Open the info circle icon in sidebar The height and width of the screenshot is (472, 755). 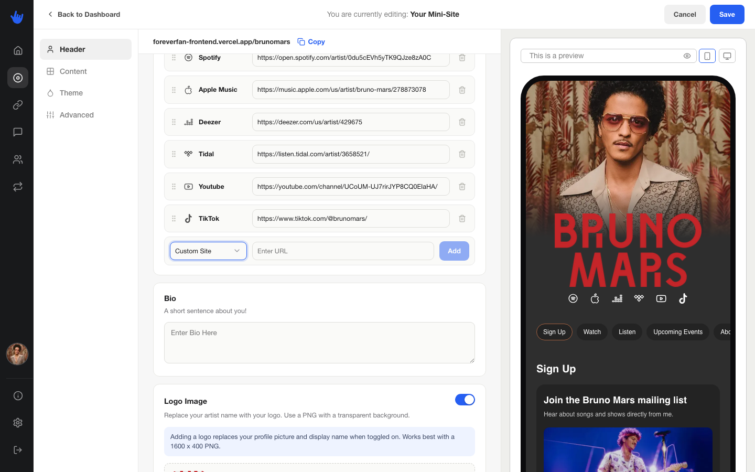(18, 395)
